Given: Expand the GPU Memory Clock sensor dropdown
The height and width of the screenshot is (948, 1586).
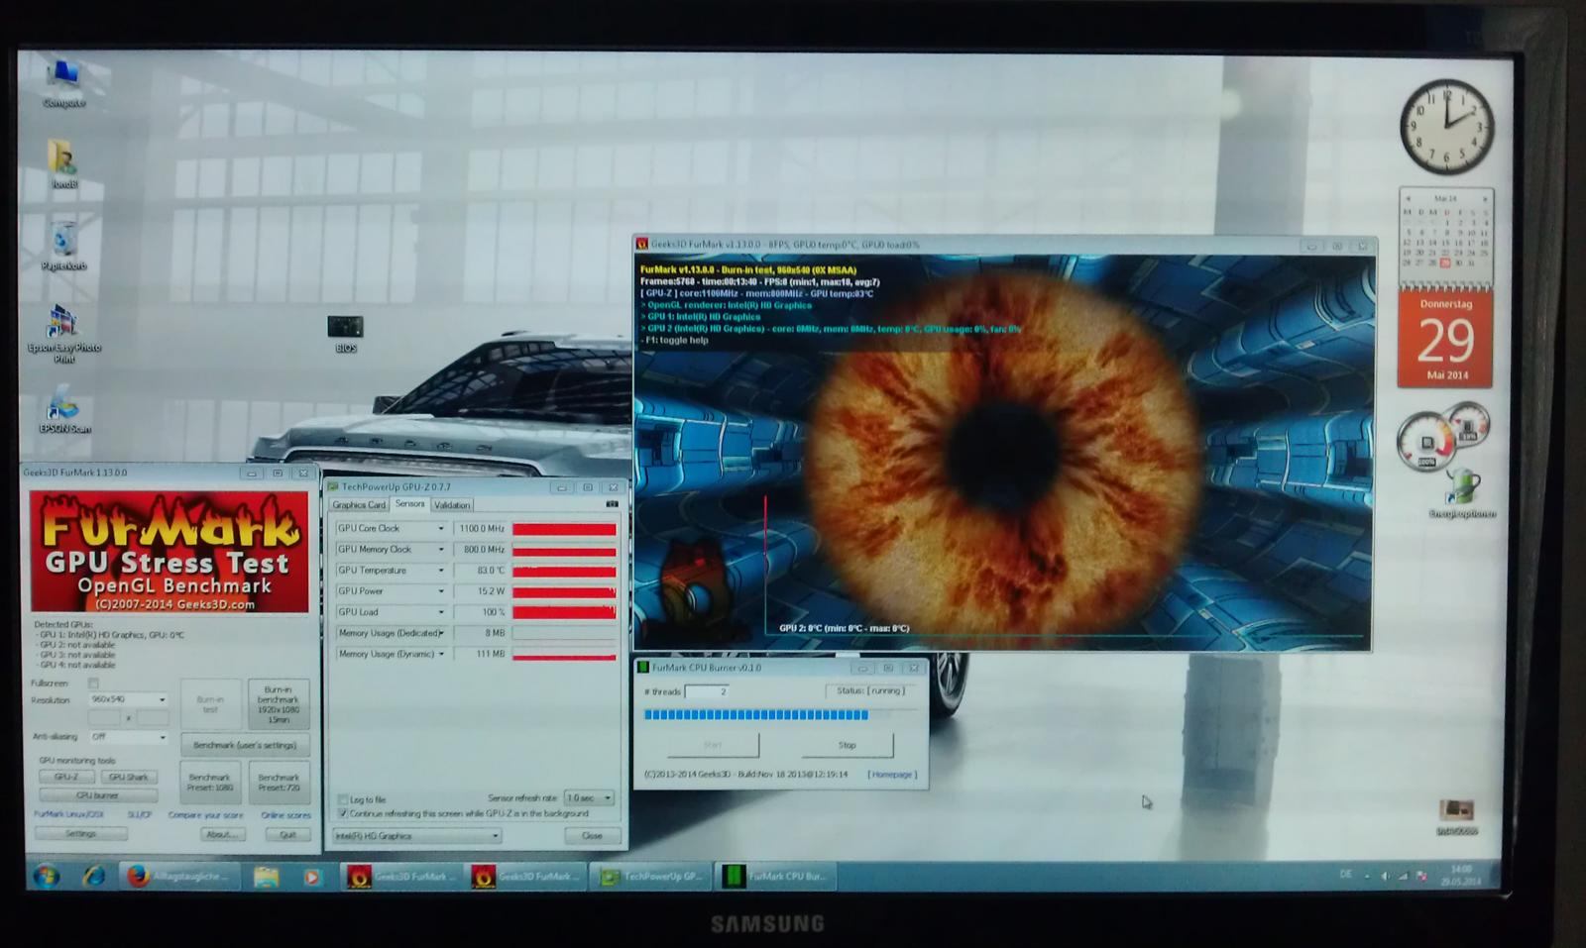Looking at the screenshot, I should 441,550.
